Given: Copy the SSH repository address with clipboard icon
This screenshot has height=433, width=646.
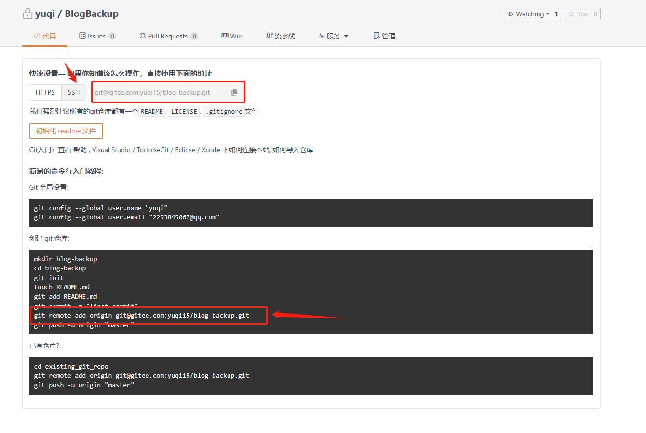Looking at the screenshot, I should pyautogui.click(x=234, y=92).
